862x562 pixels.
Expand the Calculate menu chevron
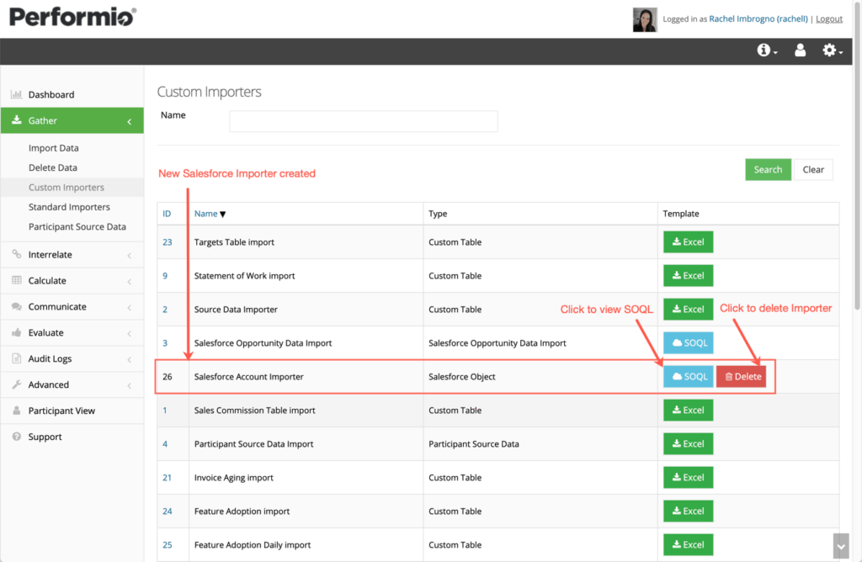tap(129, 281)
